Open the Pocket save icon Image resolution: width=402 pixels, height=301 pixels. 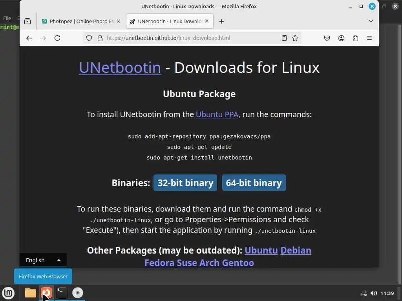coord(327,38)
